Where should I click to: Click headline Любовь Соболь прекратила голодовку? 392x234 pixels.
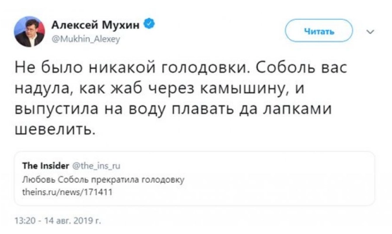click(x=103, y=179)
